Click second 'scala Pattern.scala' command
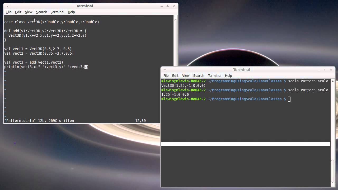Image resolution: width=338 pixels, height=190 pixels. coord(308,90)
